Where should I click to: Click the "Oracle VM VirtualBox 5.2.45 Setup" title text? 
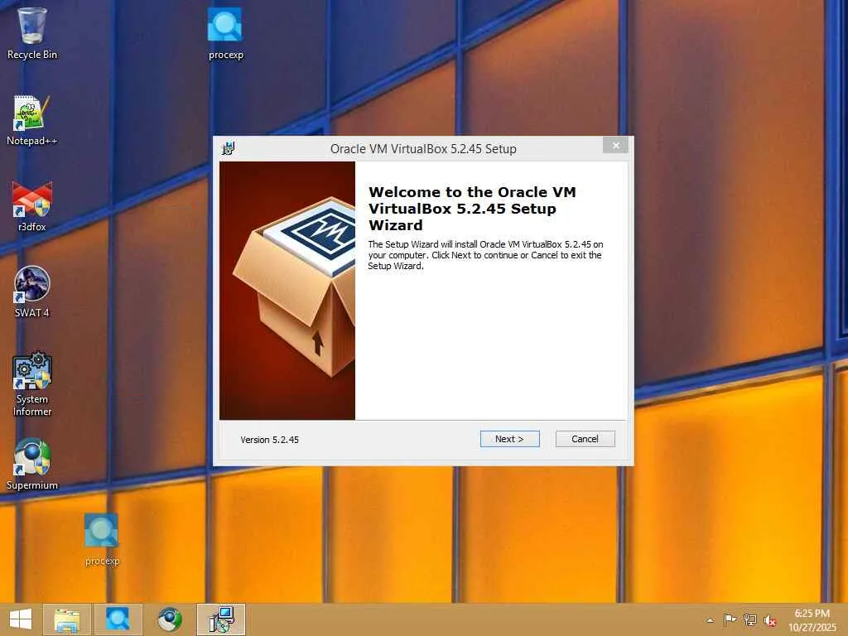click(x=423, y=149)
